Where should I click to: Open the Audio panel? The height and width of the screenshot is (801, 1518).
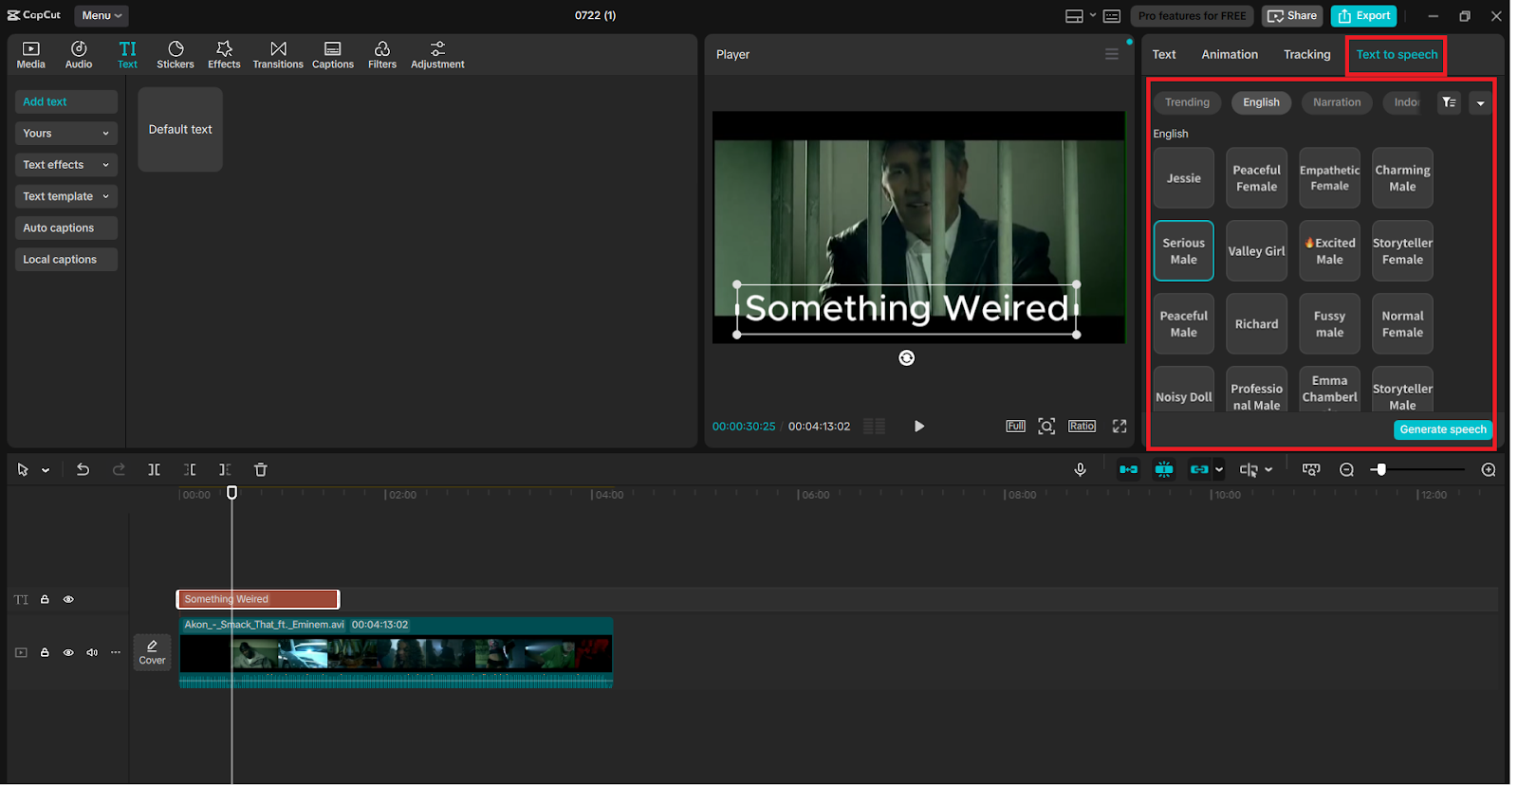coord(79,55)
